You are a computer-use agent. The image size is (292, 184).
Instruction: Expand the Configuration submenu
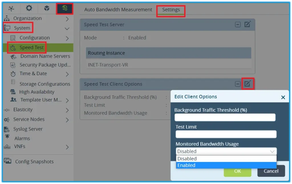pos(67,38)
